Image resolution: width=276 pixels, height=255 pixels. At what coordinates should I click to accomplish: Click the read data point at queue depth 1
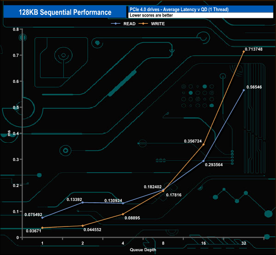pos(42,218)
